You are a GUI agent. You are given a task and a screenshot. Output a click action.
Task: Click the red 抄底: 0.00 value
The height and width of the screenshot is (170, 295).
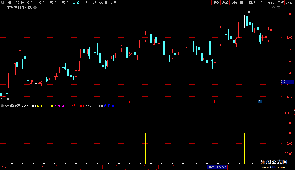point(77,106)
